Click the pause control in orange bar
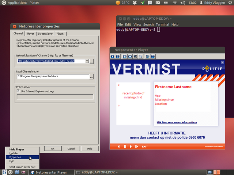 point(125,147)
